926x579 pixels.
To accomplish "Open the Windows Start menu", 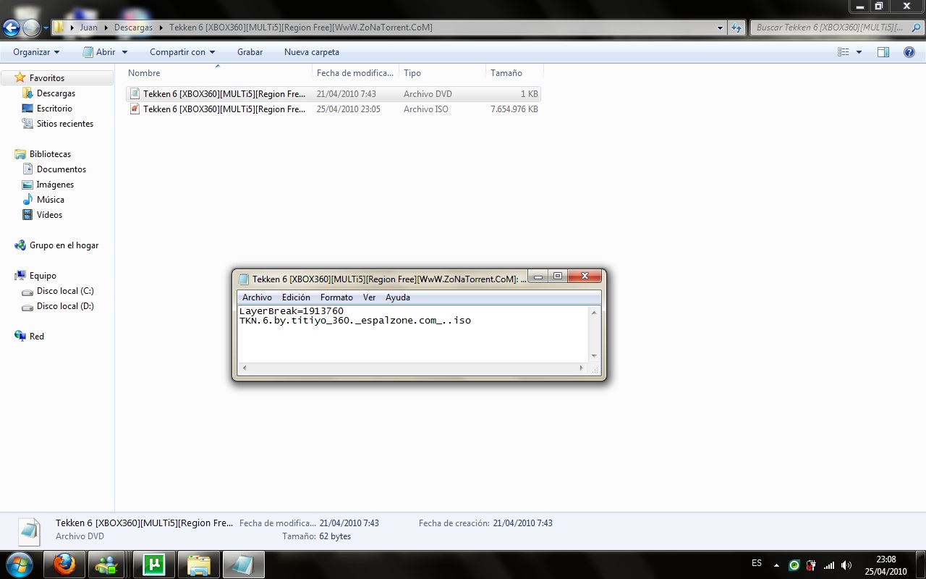I will [x=20, y=565].
